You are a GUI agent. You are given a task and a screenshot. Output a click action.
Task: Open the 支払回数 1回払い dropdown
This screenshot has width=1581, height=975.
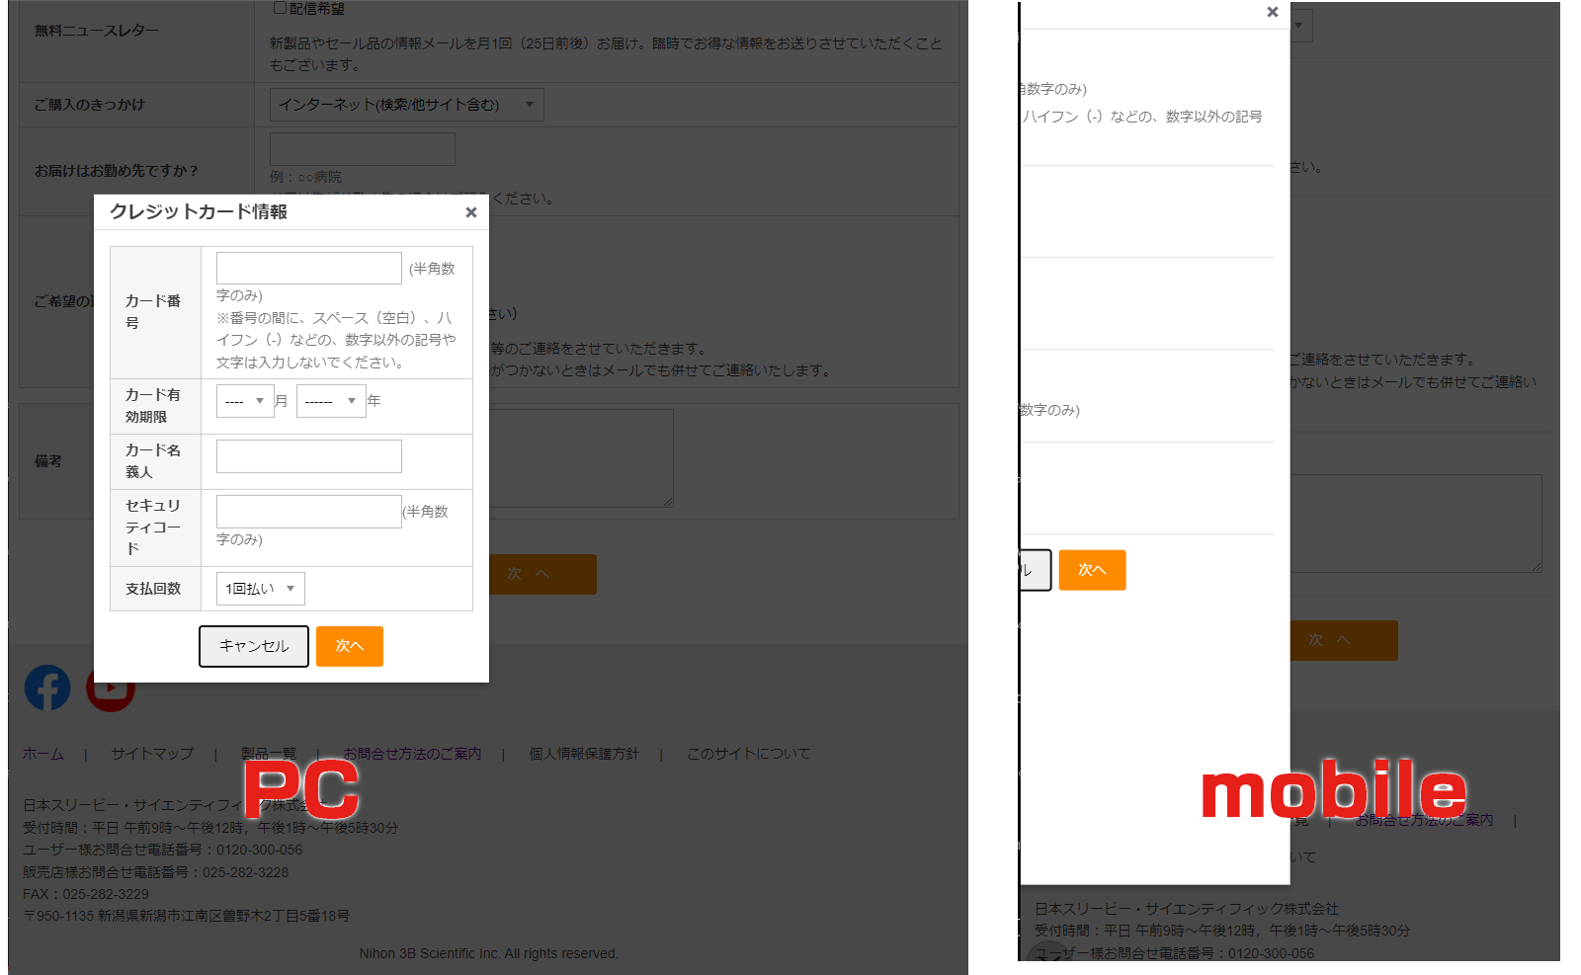261,589
